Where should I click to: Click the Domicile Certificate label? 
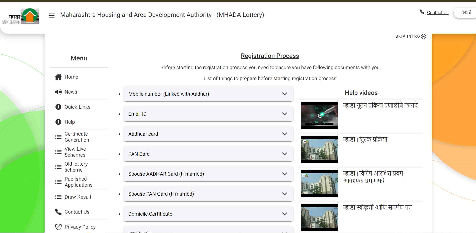click(x=150, y=214)
